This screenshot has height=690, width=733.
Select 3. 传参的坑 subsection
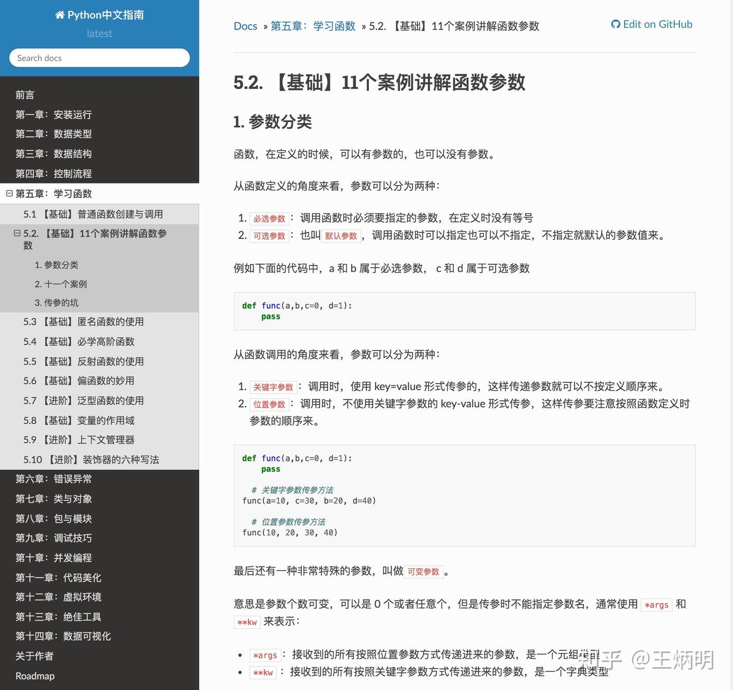(x=57, y=302)
